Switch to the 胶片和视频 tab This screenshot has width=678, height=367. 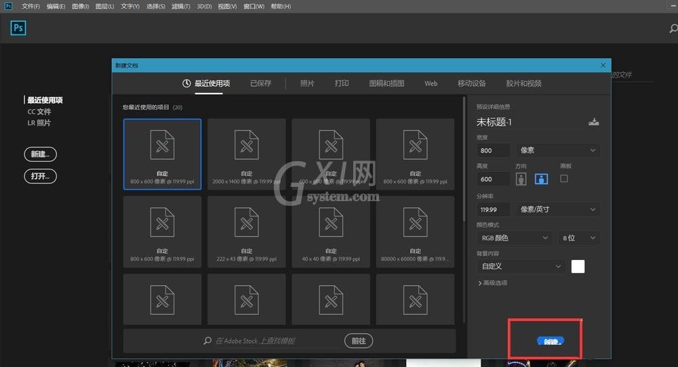click(523, 83)
